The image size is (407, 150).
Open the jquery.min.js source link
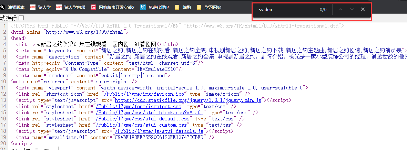(189, 100)
